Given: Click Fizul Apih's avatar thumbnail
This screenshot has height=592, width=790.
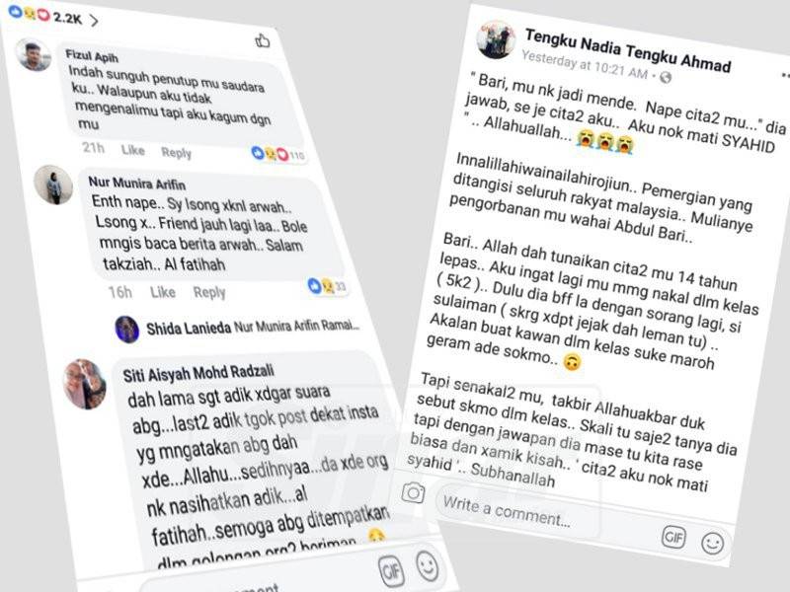Looking at the screenshot, I should click(x=34, y=54).
